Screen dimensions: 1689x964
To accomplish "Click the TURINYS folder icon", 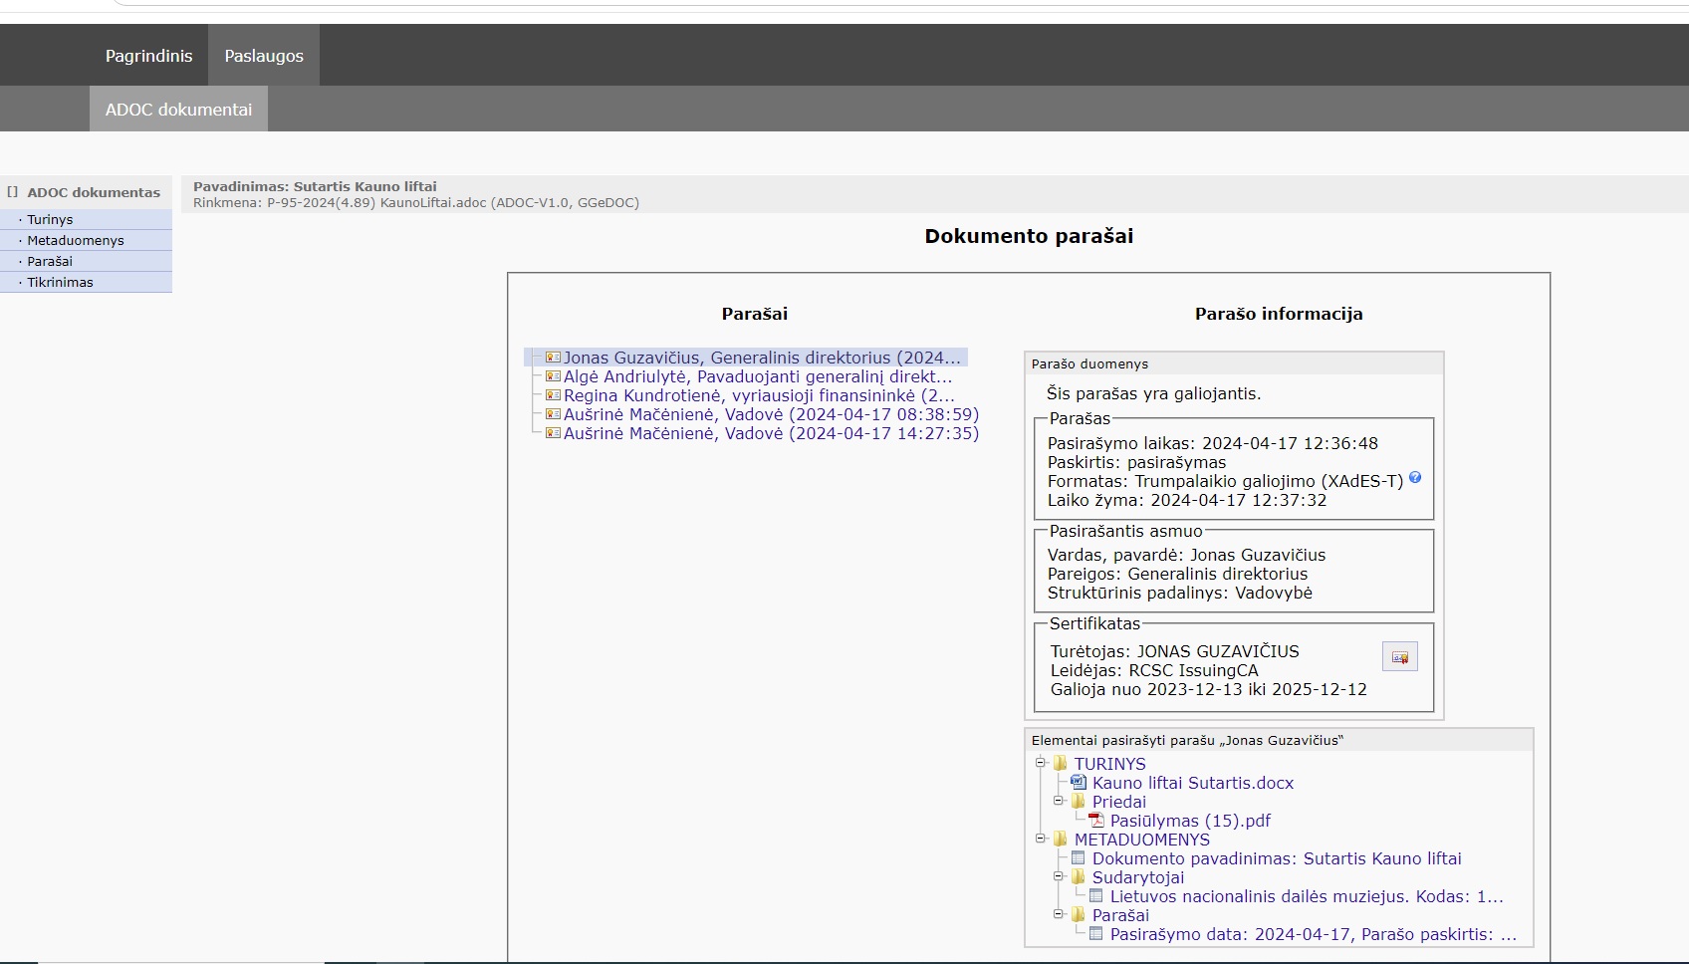I will pos(1061,764).
